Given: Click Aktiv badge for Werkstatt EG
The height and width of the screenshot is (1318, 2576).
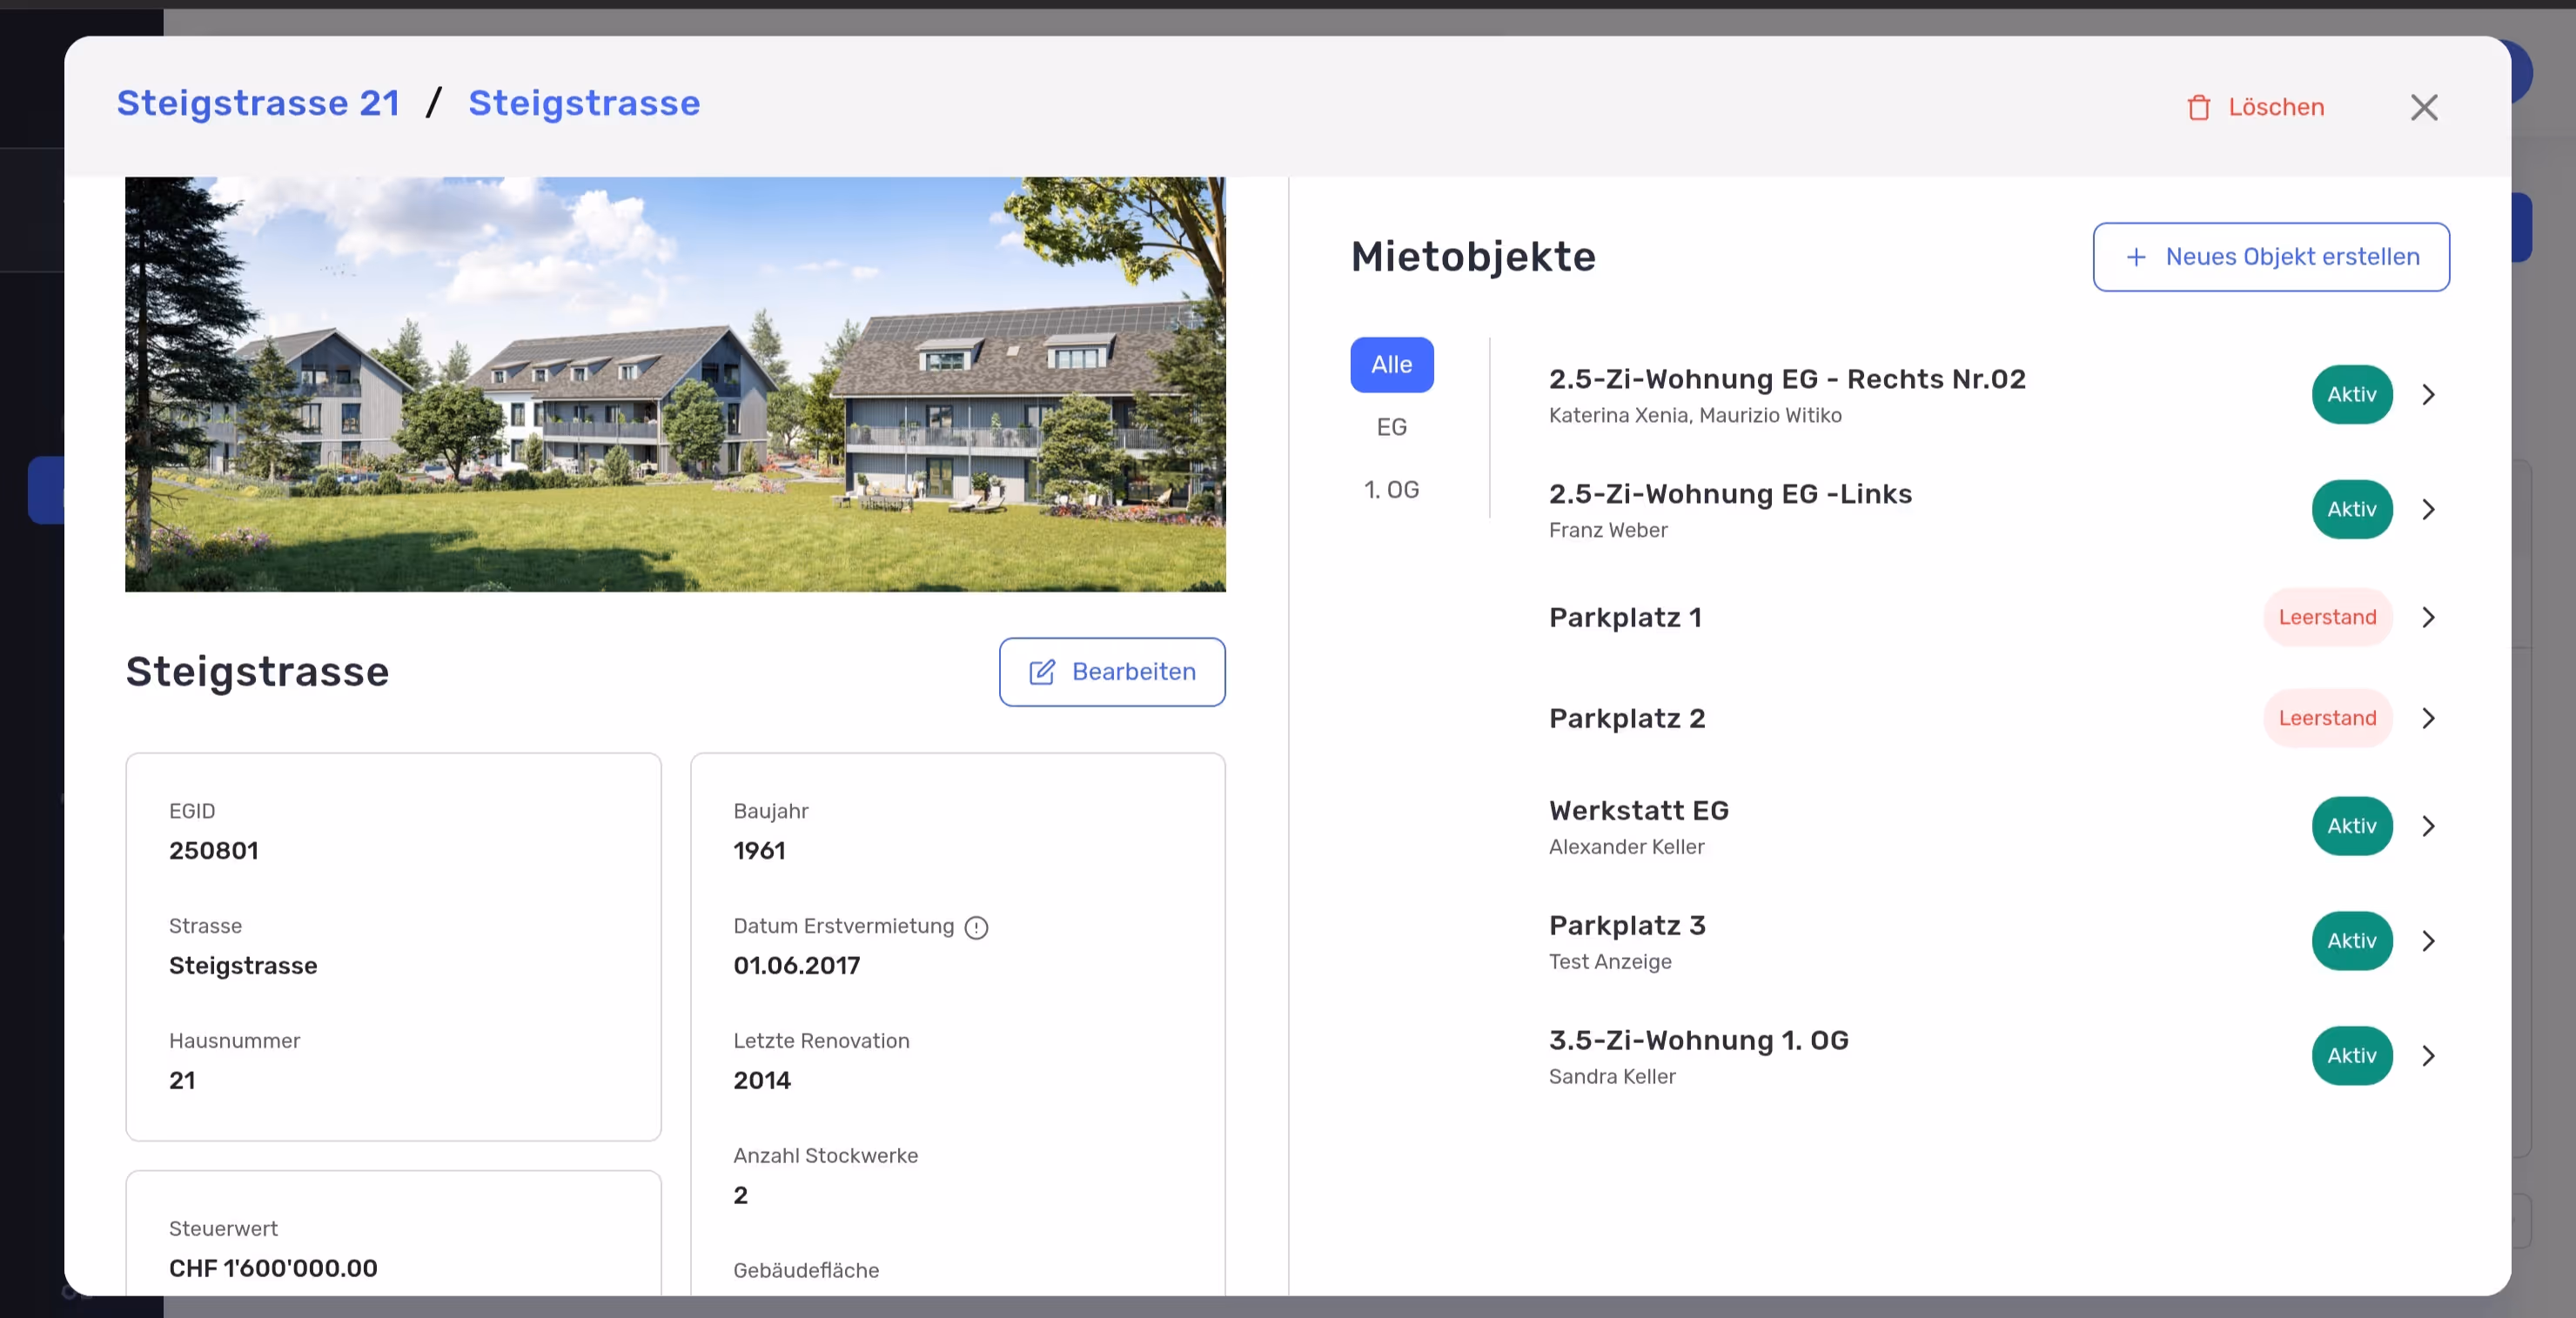Looking at the screenshot, I should click(x=2351, y=826).
